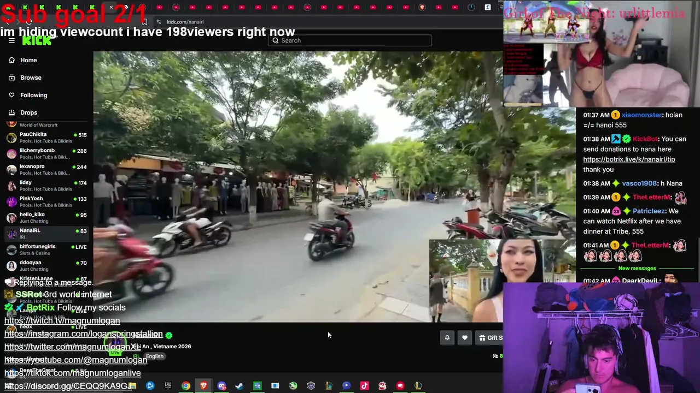Open Brave browser from the taskbar

203,386
